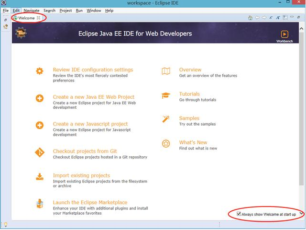Open Checkout projects from Git link
The width and height of the screenshot is (306, 230).
[85, 151]
